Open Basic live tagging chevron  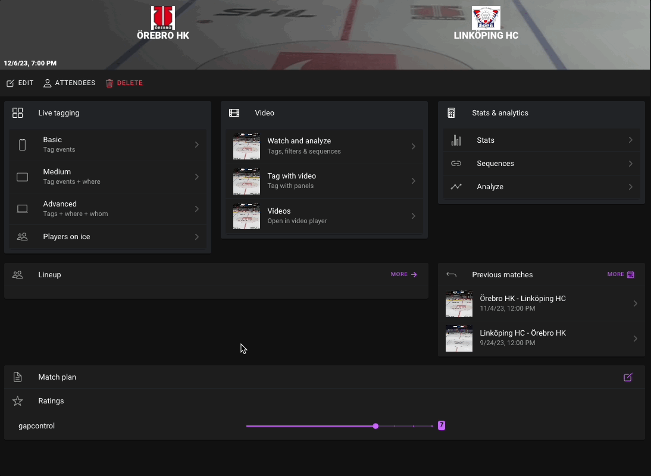[x=196, y=145]
